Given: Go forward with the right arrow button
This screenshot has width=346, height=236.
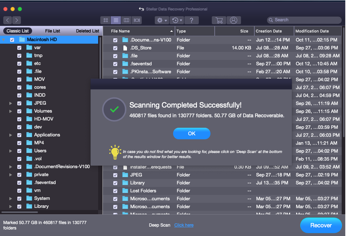Looking at the screenshot, I should (x=17, y=20).
